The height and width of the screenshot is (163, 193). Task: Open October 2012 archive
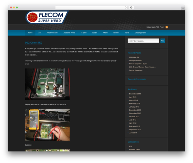[134, 117]
